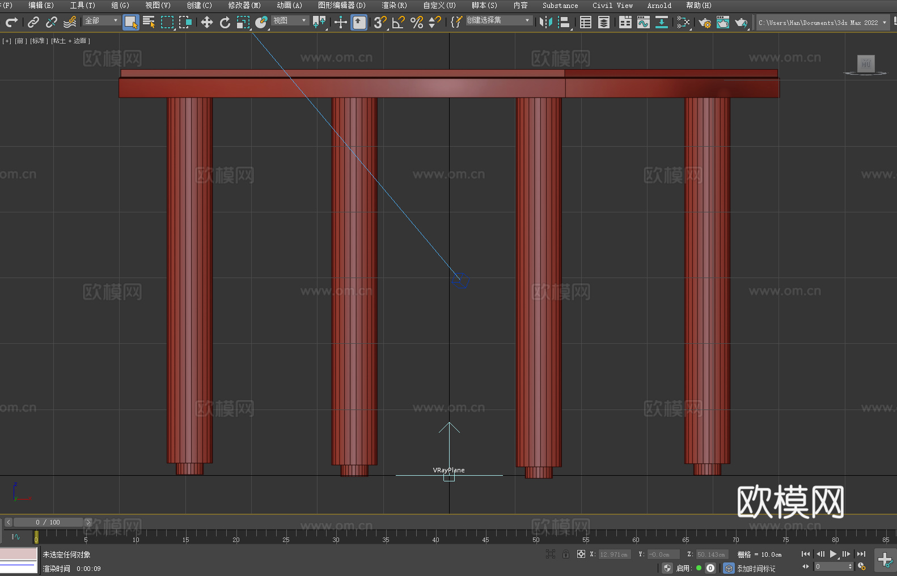This screenshot has width=897, height=576.
Task: Select the Link objects tool
Action: coord(33,22)
